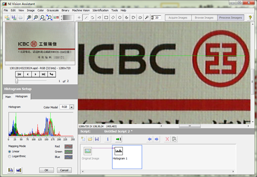The height and width of the screenshot is (177, 257).
Task: Click the Cancel button
Action: tap(64, 170)
